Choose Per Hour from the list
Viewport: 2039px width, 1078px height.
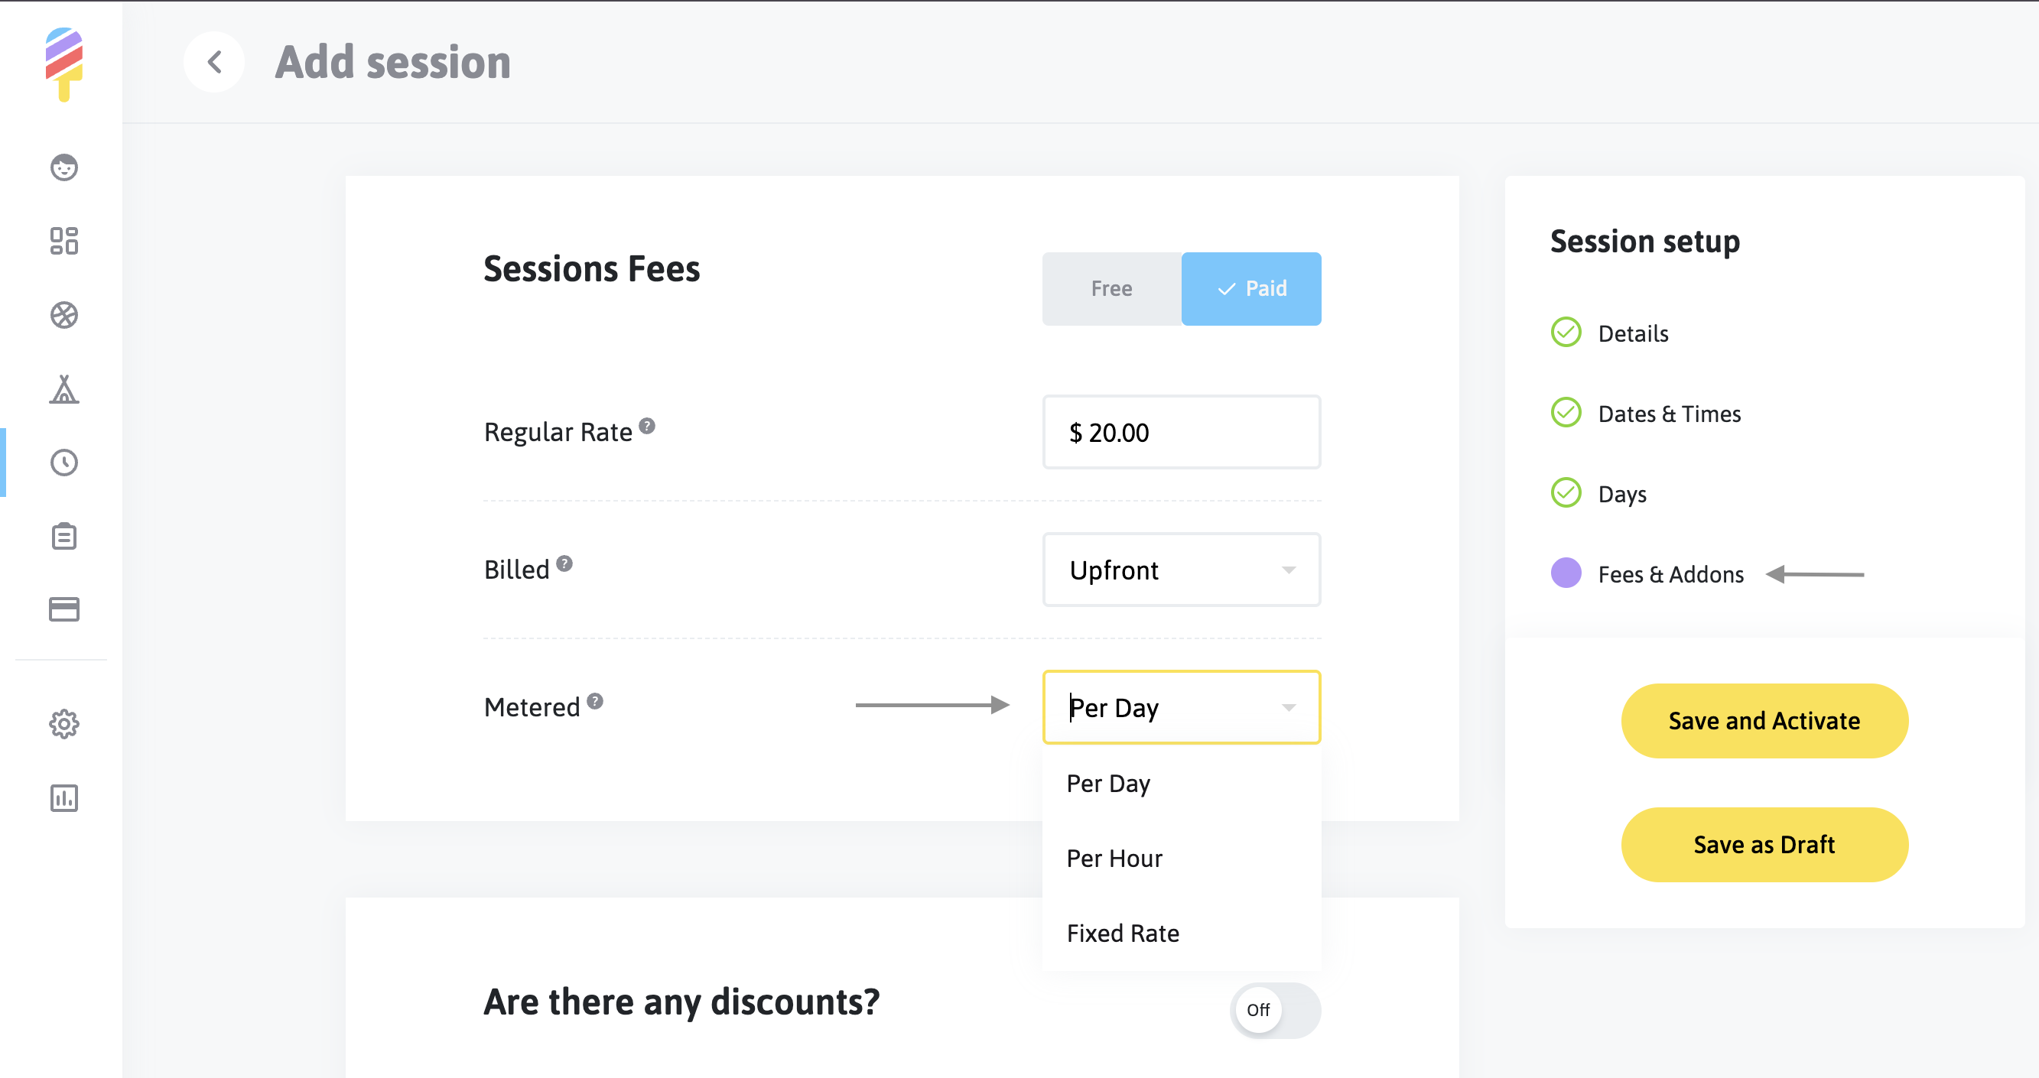(x=1114, y=858)
